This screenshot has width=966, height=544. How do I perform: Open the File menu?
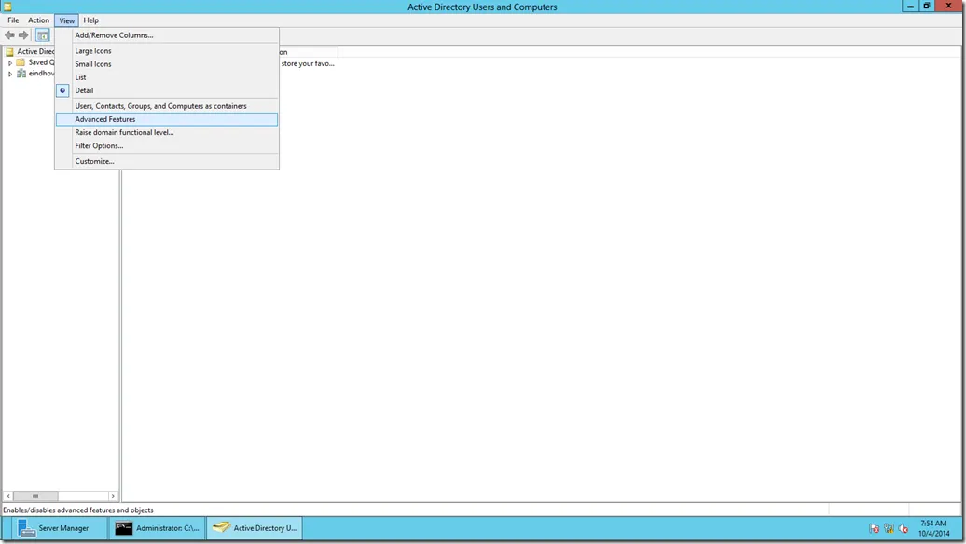click(x=13, y=20)
